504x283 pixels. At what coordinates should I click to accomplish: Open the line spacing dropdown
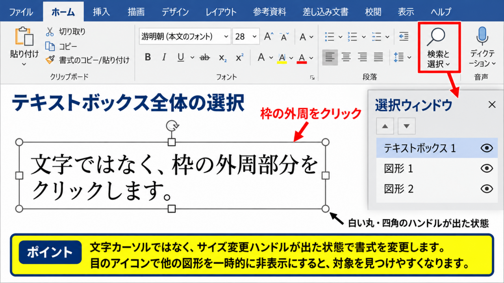[x=409, y=57]
